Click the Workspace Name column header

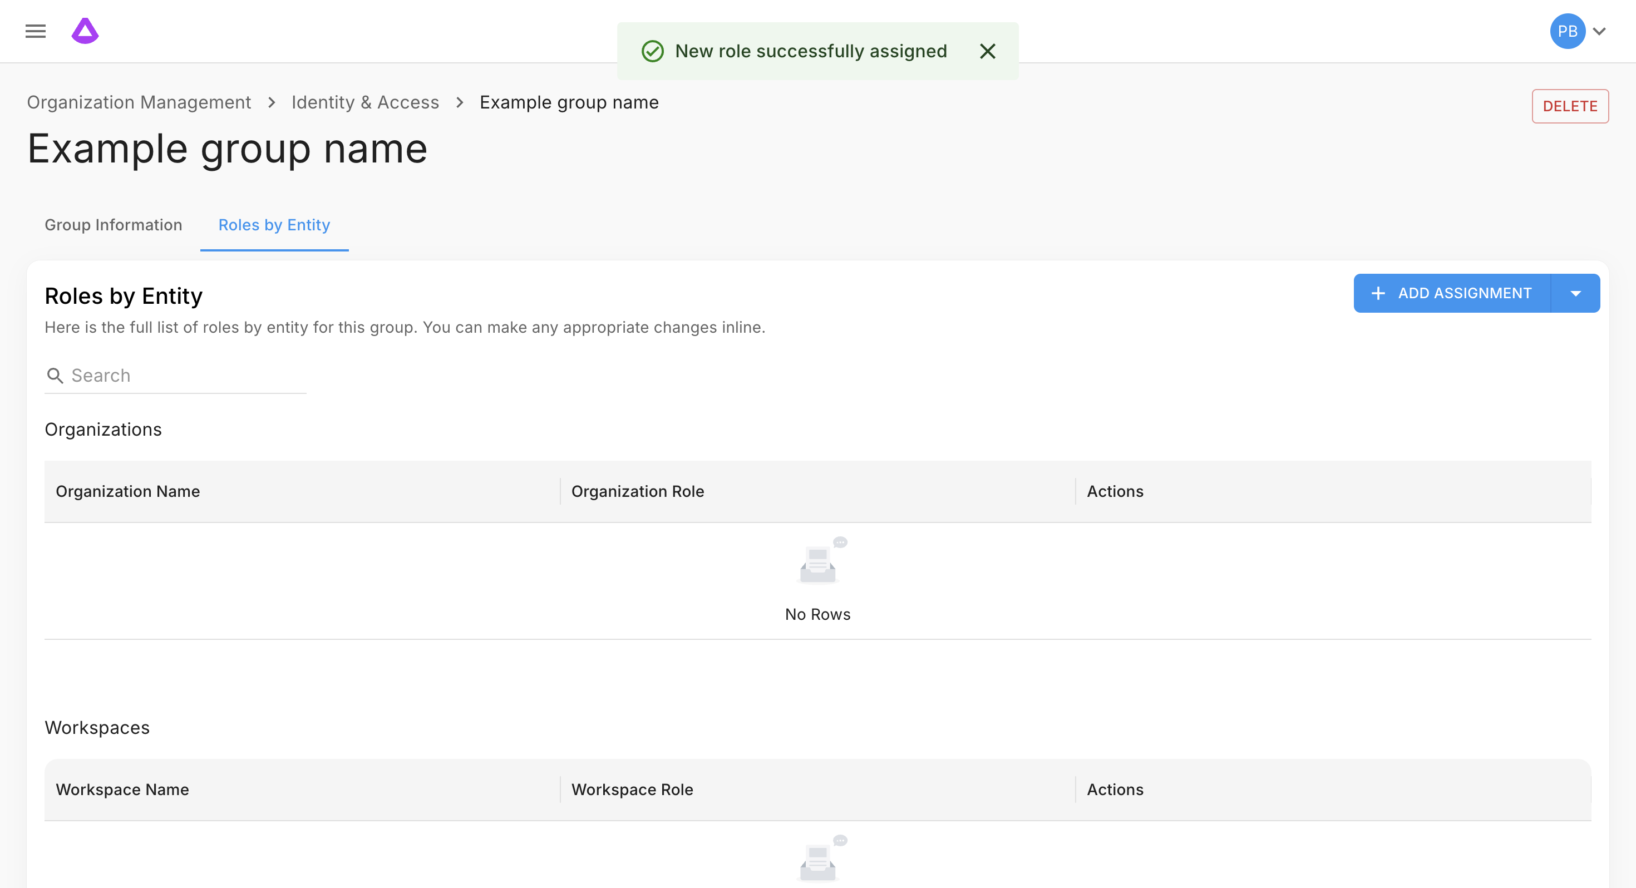[122, 790]
